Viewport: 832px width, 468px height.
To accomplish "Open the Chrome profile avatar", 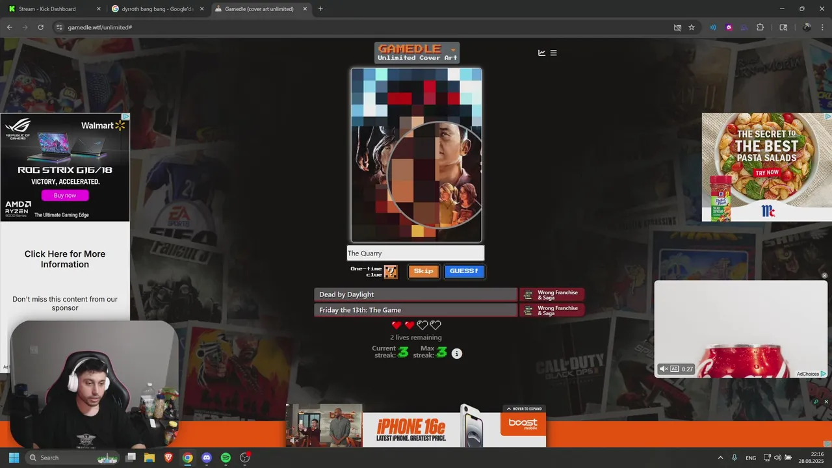I will (x=807, y=27).
